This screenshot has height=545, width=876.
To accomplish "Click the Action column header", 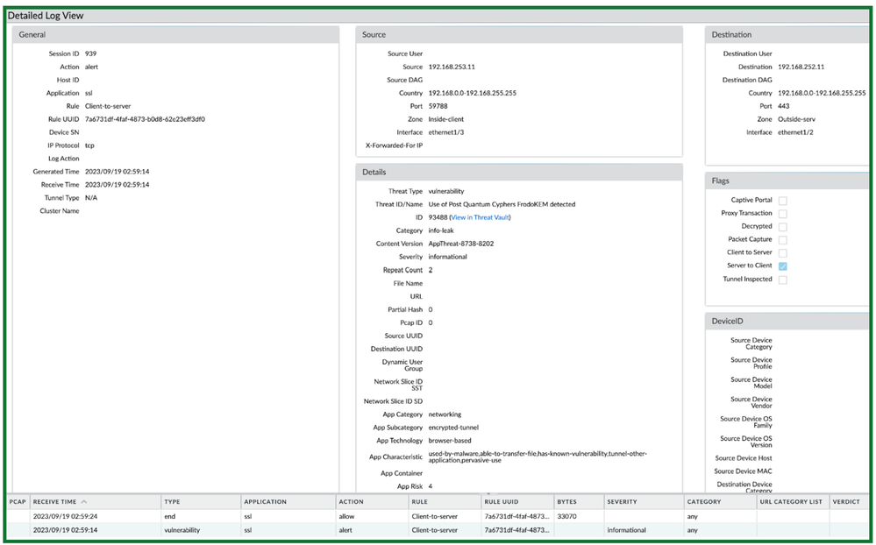I will click(x=351, y=502).
